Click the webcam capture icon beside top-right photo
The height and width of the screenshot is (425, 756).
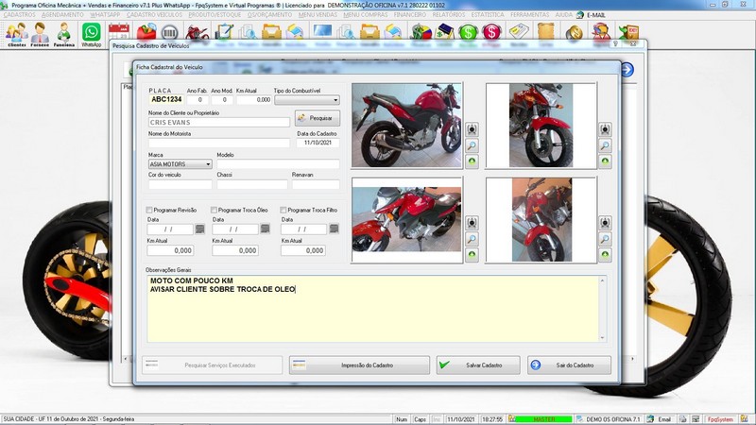click(x=605, y=129)
